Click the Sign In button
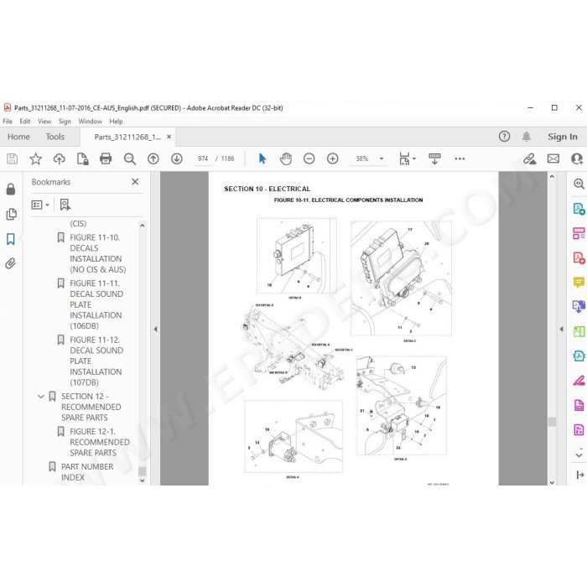Viewport: 587px width, 587px height. point(563,137)
